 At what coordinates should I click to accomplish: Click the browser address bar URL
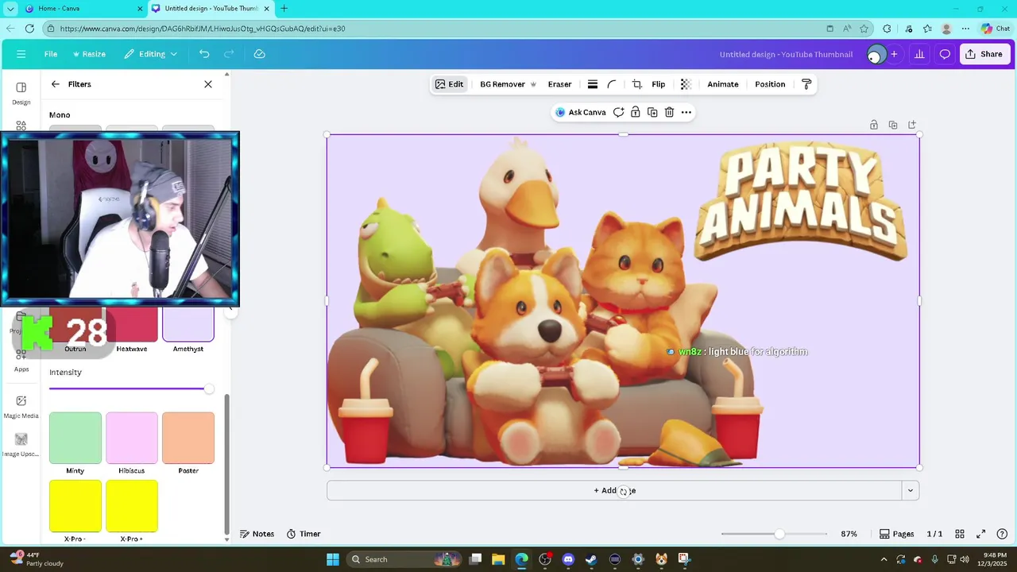point(203,29)
